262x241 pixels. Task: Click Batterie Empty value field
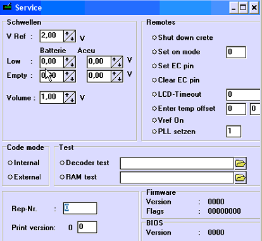coord(52,76)
